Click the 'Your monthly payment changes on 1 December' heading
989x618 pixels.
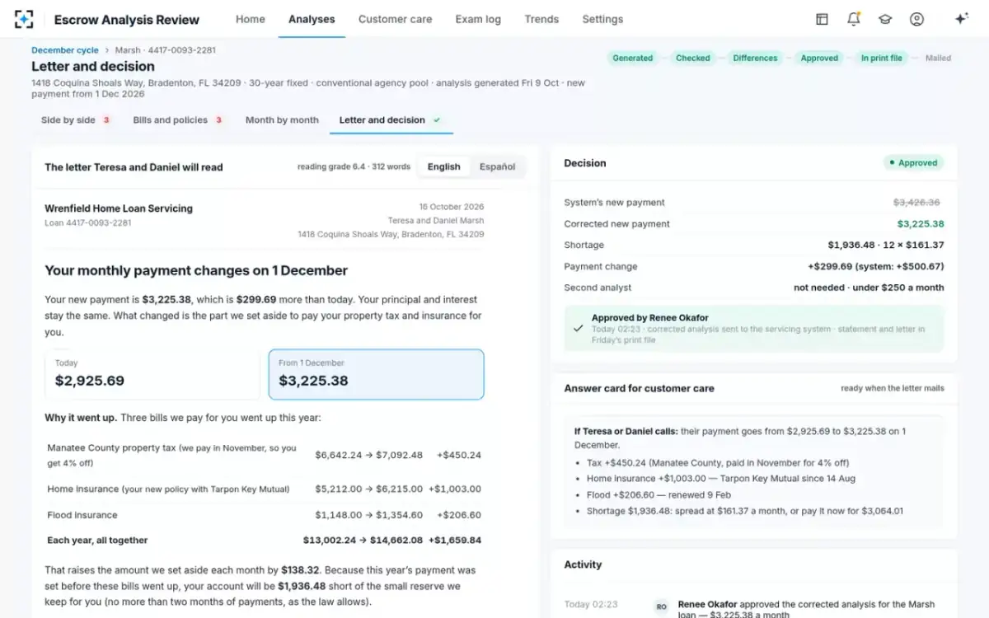(x=196, y=270)
